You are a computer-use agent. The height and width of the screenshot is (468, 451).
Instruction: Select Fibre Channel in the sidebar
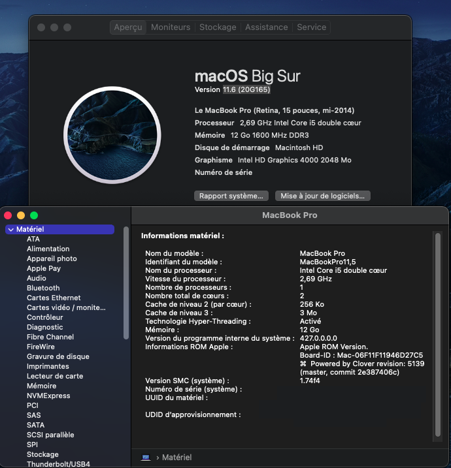(50, 337)
